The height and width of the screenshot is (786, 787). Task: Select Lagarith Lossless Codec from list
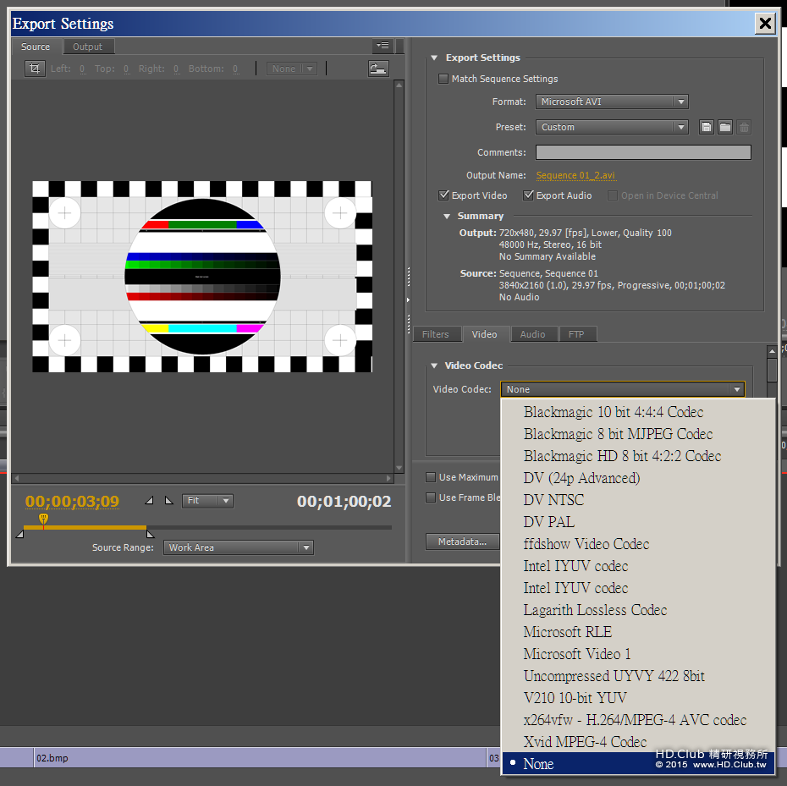[x=595, y=610]
